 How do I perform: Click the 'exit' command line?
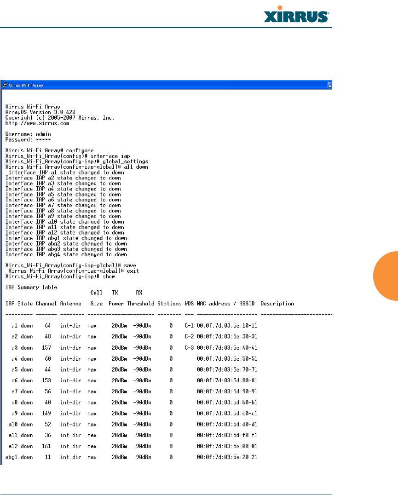(x=74, y=271)
